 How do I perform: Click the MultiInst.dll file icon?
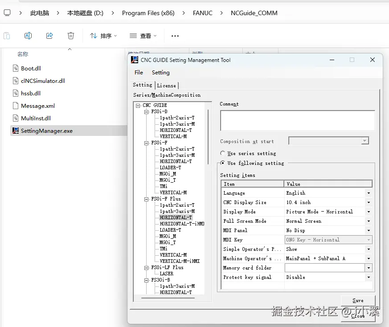(16, 118)
